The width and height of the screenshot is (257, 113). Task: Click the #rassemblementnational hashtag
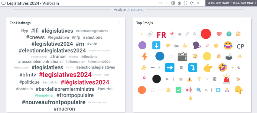pos(40,62)
